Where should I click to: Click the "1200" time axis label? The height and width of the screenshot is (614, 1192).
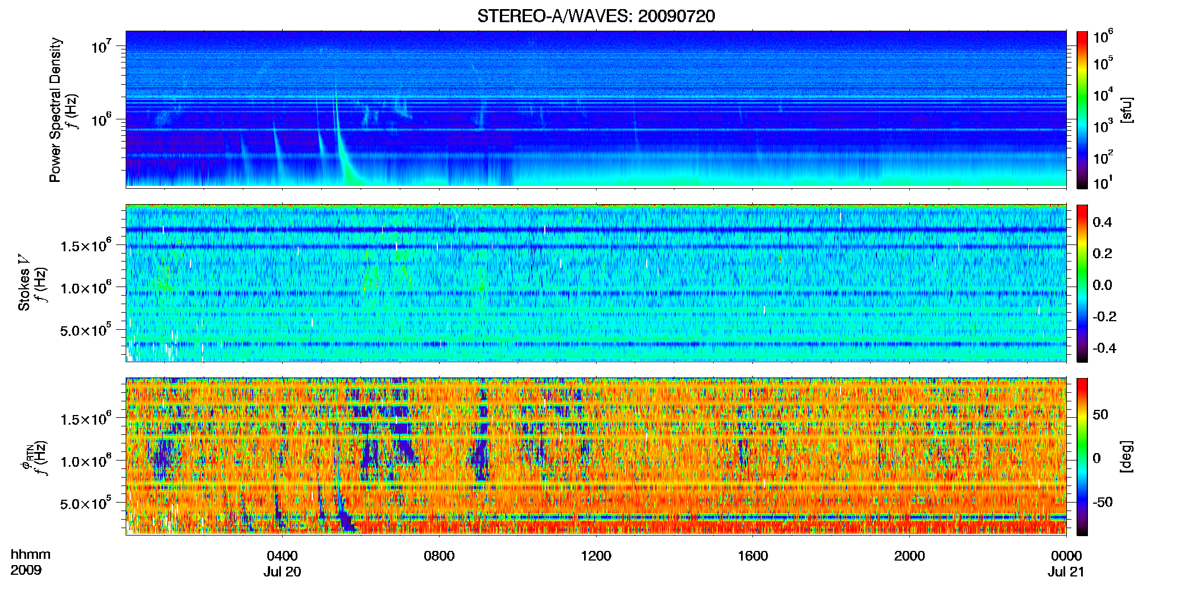tap(596, 555)
